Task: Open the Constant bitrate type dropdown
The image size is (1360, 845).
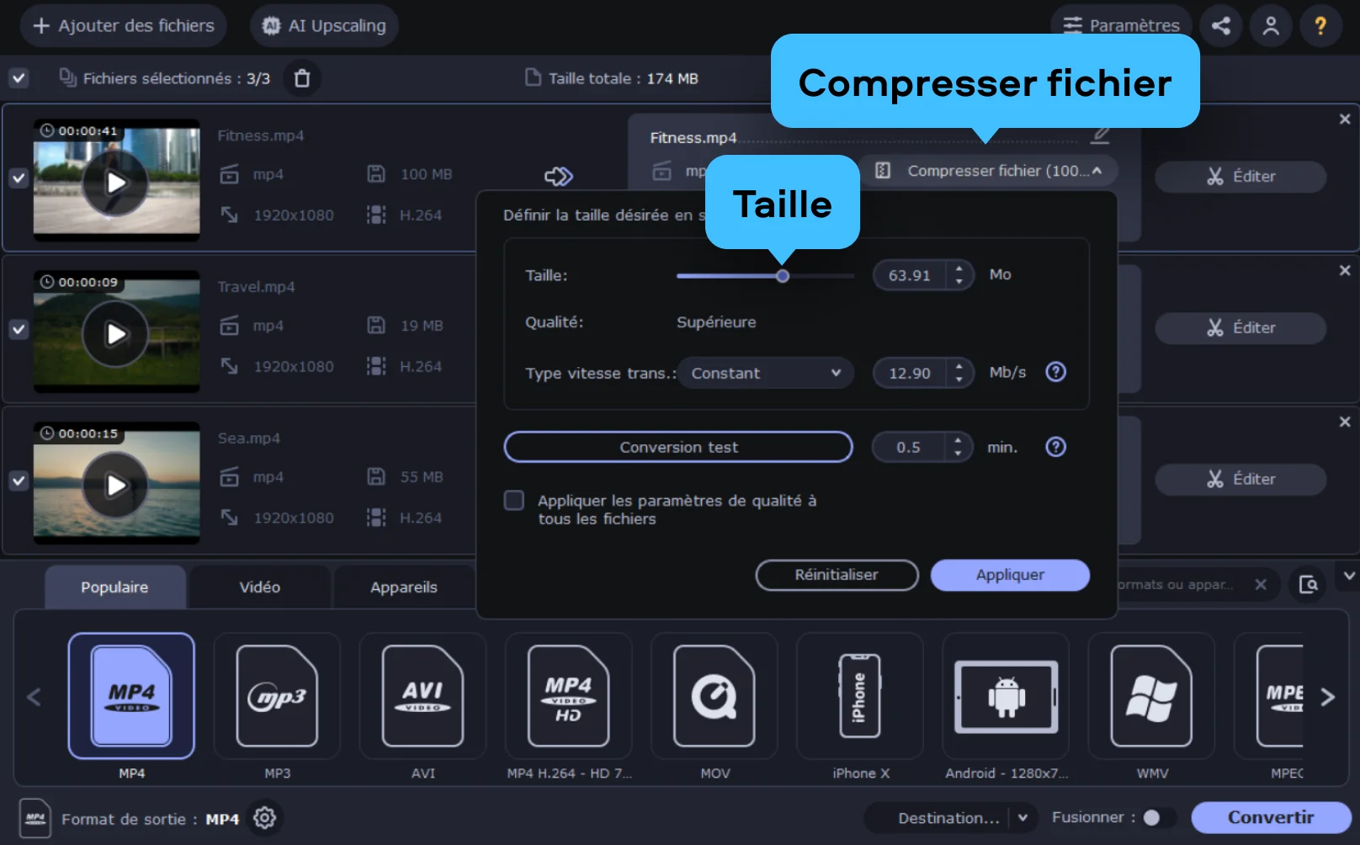Action: pyautogui.click(x=765, y=373)
